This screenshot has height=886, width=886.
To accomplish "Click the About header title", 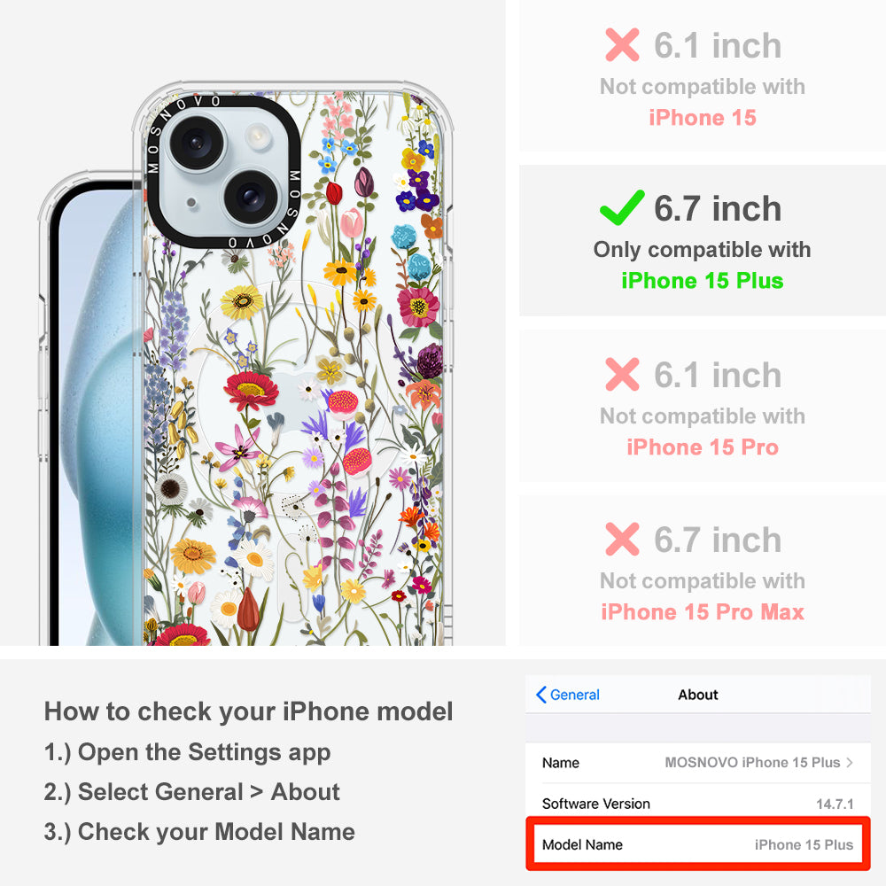I will click(x=698, y=695).
